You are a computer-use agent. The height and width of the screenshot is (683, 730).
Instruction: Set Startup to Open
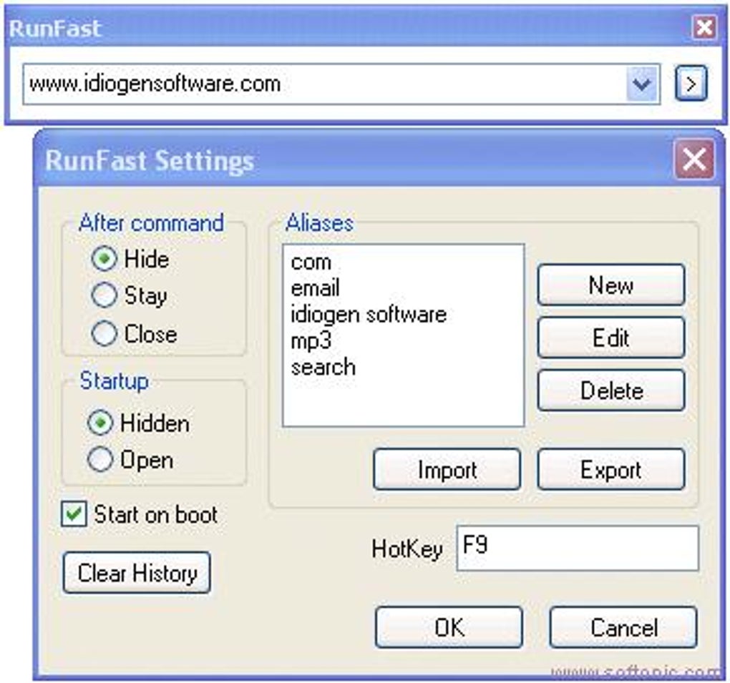click(x=100, y=461)
